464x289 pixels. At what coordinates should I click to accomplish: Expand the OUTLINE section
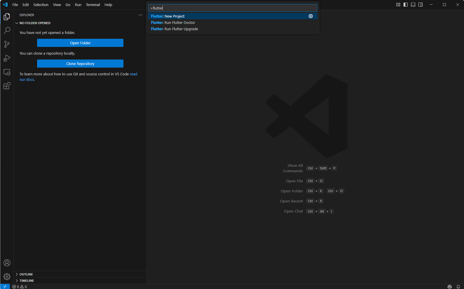80,274
